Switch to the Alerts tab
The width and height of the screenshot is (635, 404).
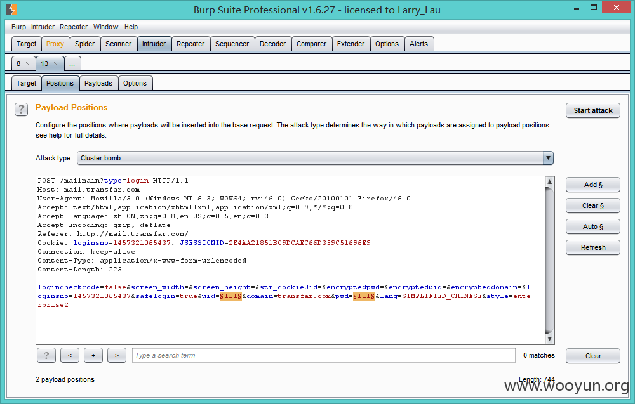418,44
